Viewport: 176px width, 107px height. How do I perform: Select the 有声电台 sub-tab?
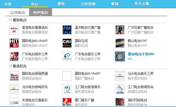click(x=41, y=13)
